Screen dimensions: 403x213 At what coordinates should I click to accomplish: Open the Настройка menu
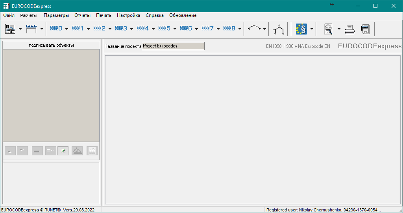(129, 15)
